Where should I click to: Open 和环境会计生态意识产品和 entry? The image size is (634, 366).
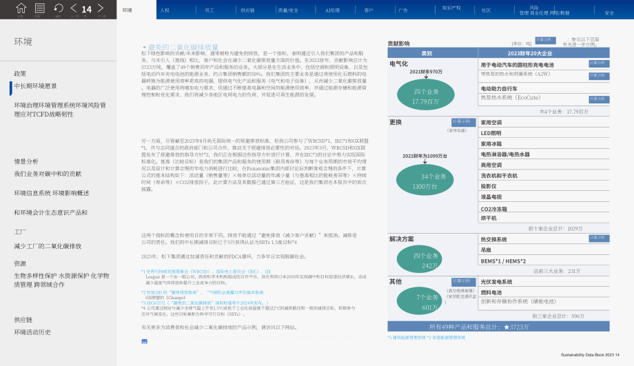pos(50,213)
